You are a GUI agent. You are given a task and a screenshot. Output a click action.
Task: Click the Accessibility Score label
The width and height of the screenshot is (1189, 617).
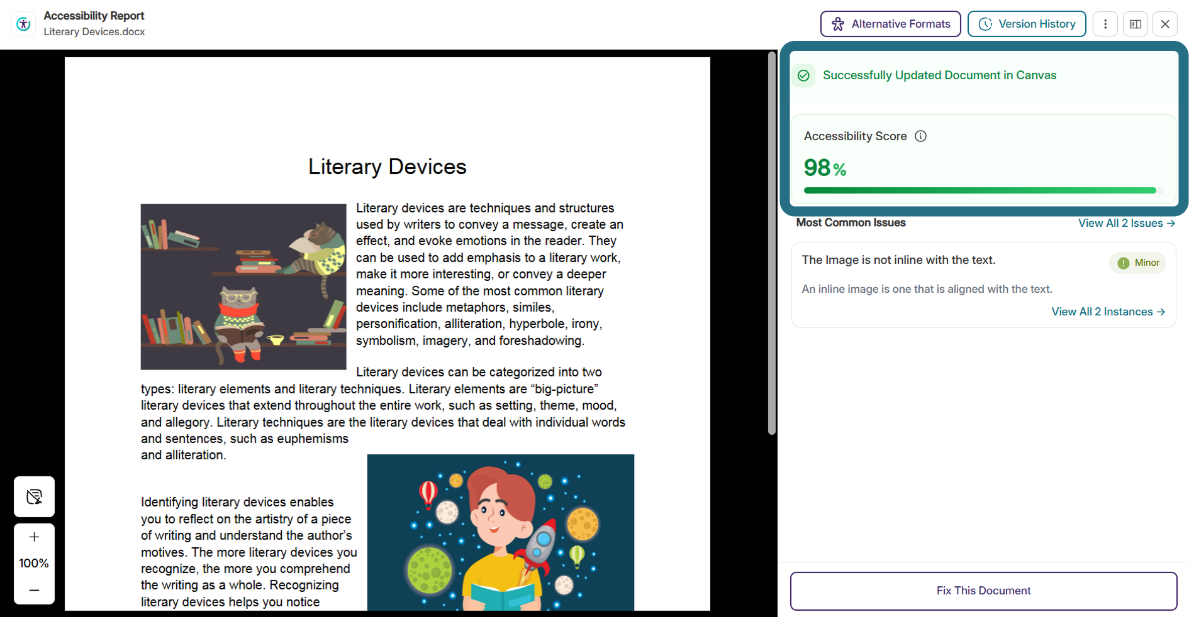855,136
